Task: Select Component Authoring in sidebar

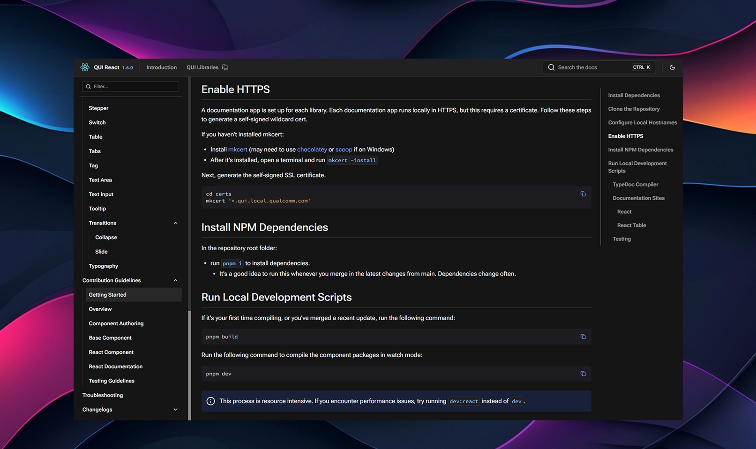Action: coord(116,323)
